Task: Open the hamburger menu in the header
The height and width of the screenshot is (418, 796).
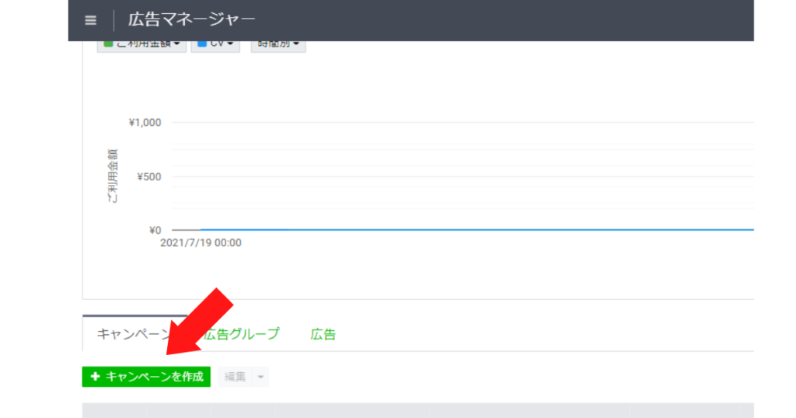Action: tap(90, 20)
